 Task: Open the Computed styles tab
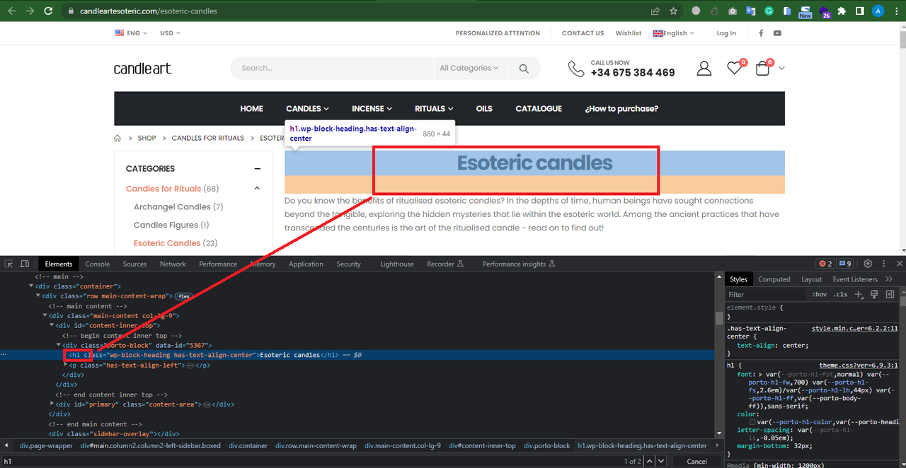coord(774,279)
